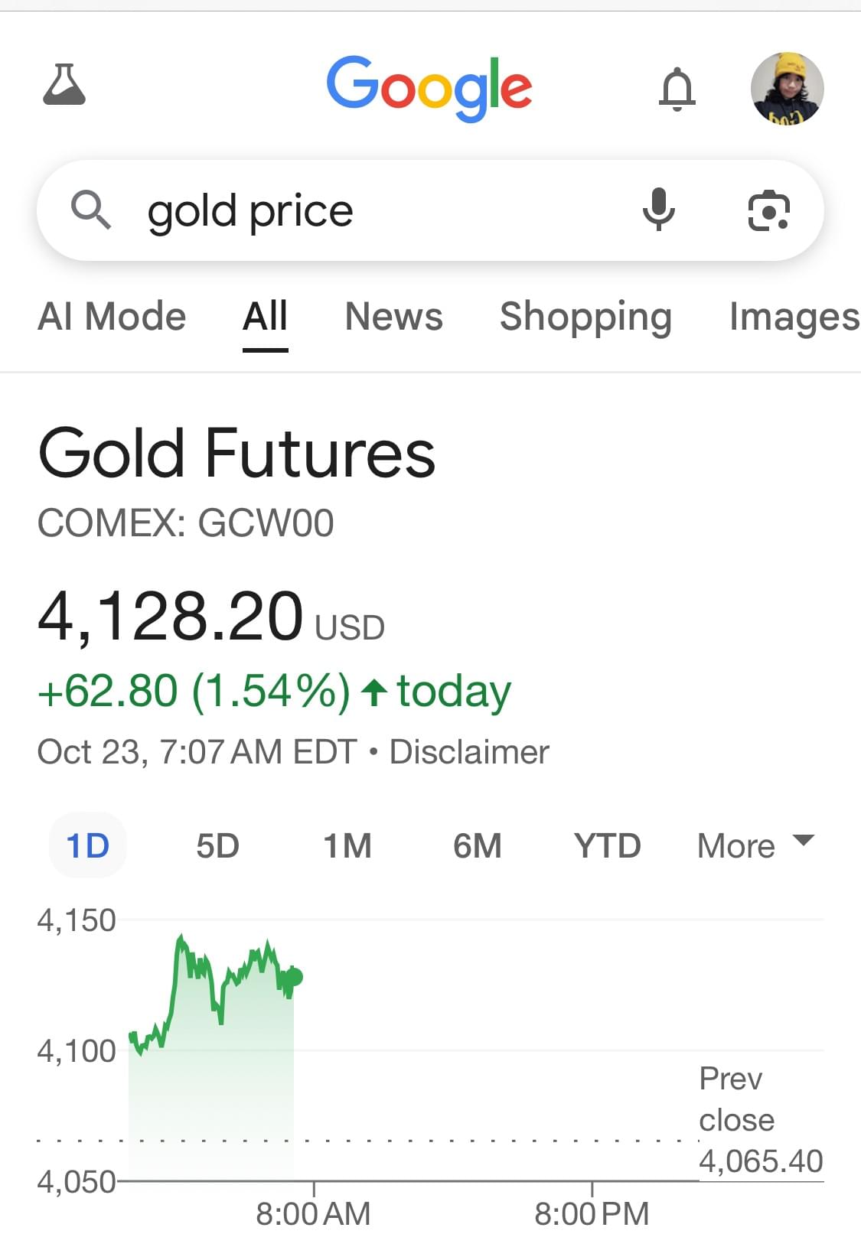Open Google Lens camera search
The width and height of the screenshot is (861, 1234).
click(768, 210)
